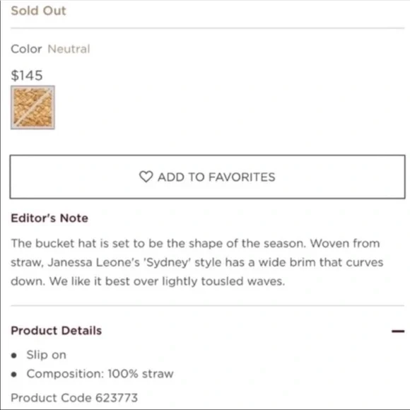Click the Color label text
This screenshot has width=410, height=410.
pyautogui.click(x=26, y=49)
